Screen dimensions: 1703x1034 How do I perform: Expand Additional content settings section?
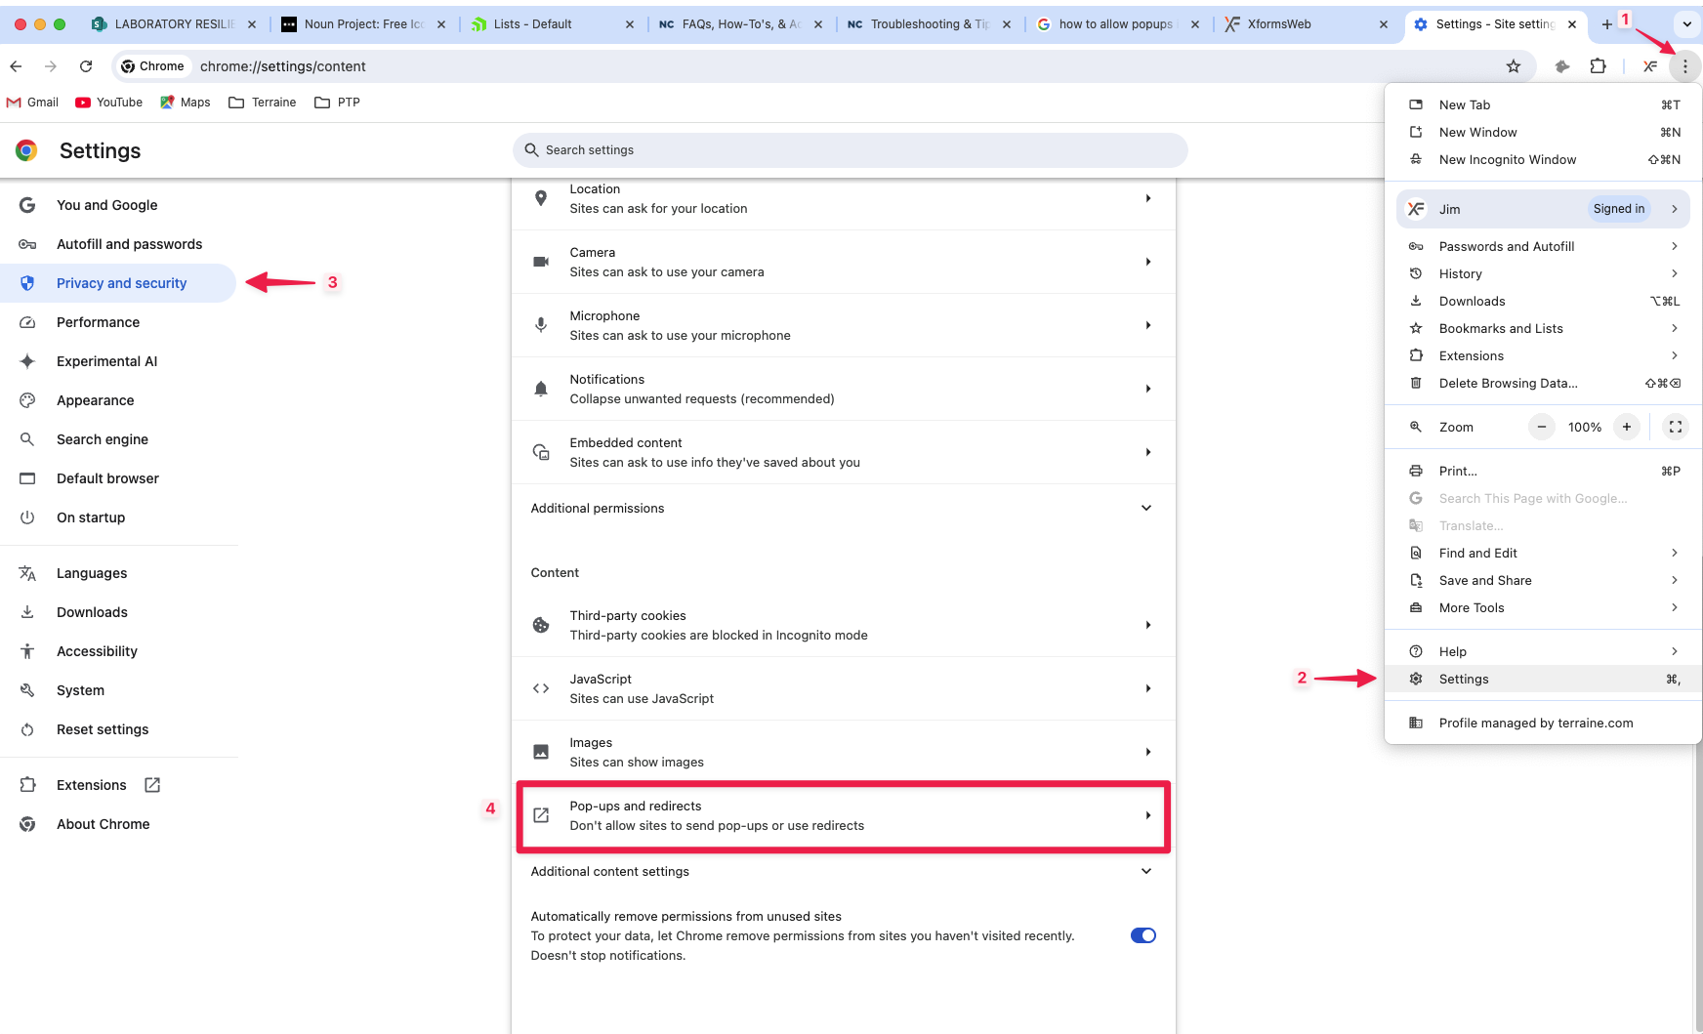(x=1145, y=871)
